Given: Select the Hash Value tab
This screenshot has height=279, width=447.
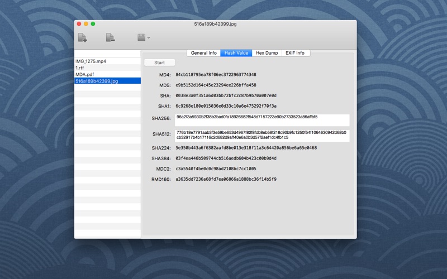Looking at the screenshot, I should (x=236, y=53).
